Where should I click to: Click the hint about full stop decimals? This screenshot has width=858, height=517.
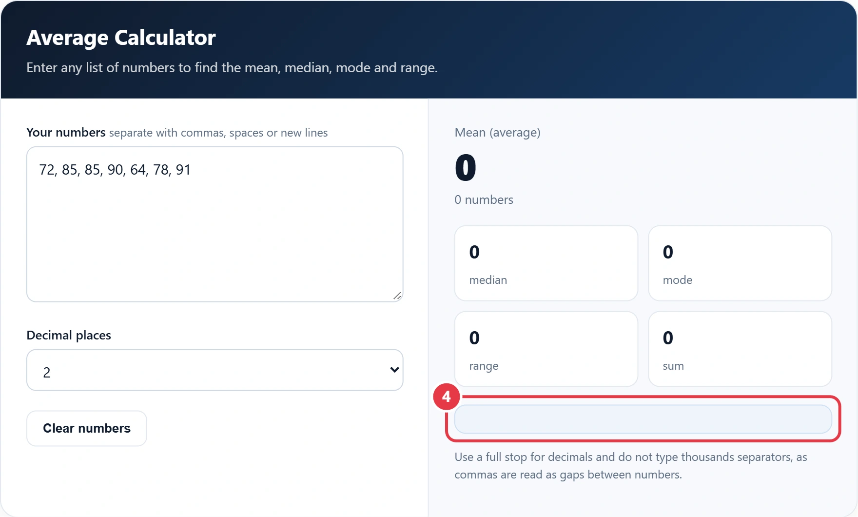pos(631,466)
